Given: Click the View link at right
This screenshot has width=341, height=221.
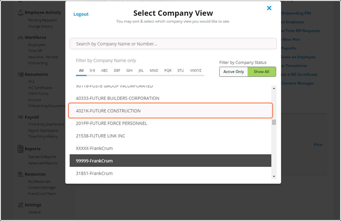Looking at the screenshot, I should click(318, 144).
